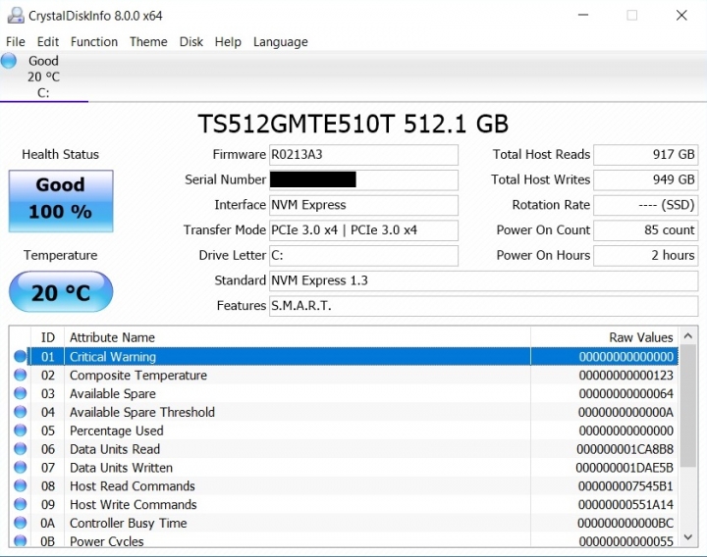This screenshot has width=707, height=557.
Task: Open the Help menu
Action: tap(228, 42)
